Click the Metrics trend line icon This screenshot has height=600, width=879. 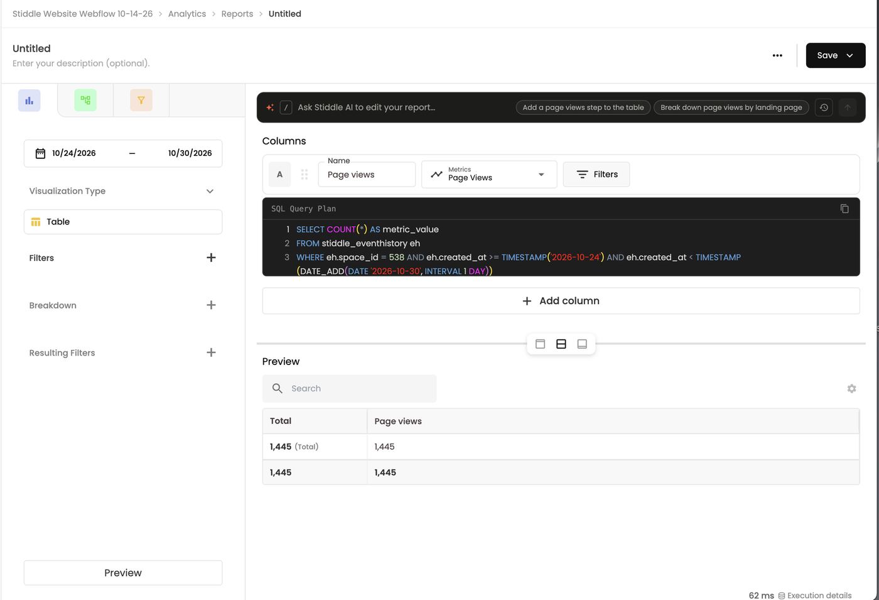coord(436,175)
